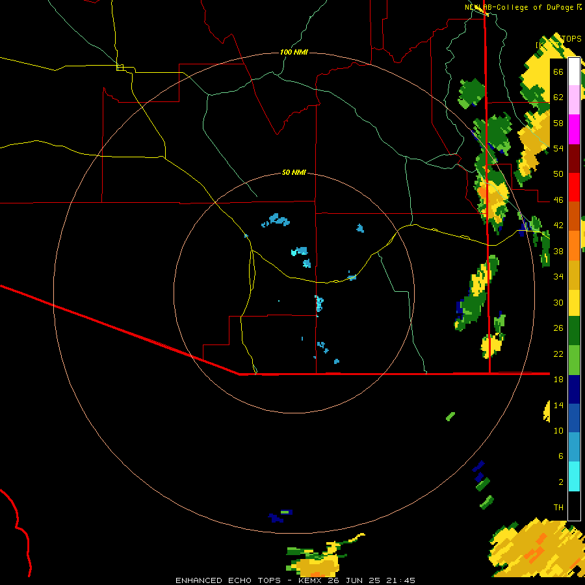The width and height of the screenshot is (585, 585).
Task: Click the '26 JUN 25' date in the caption
Action: 354,580
